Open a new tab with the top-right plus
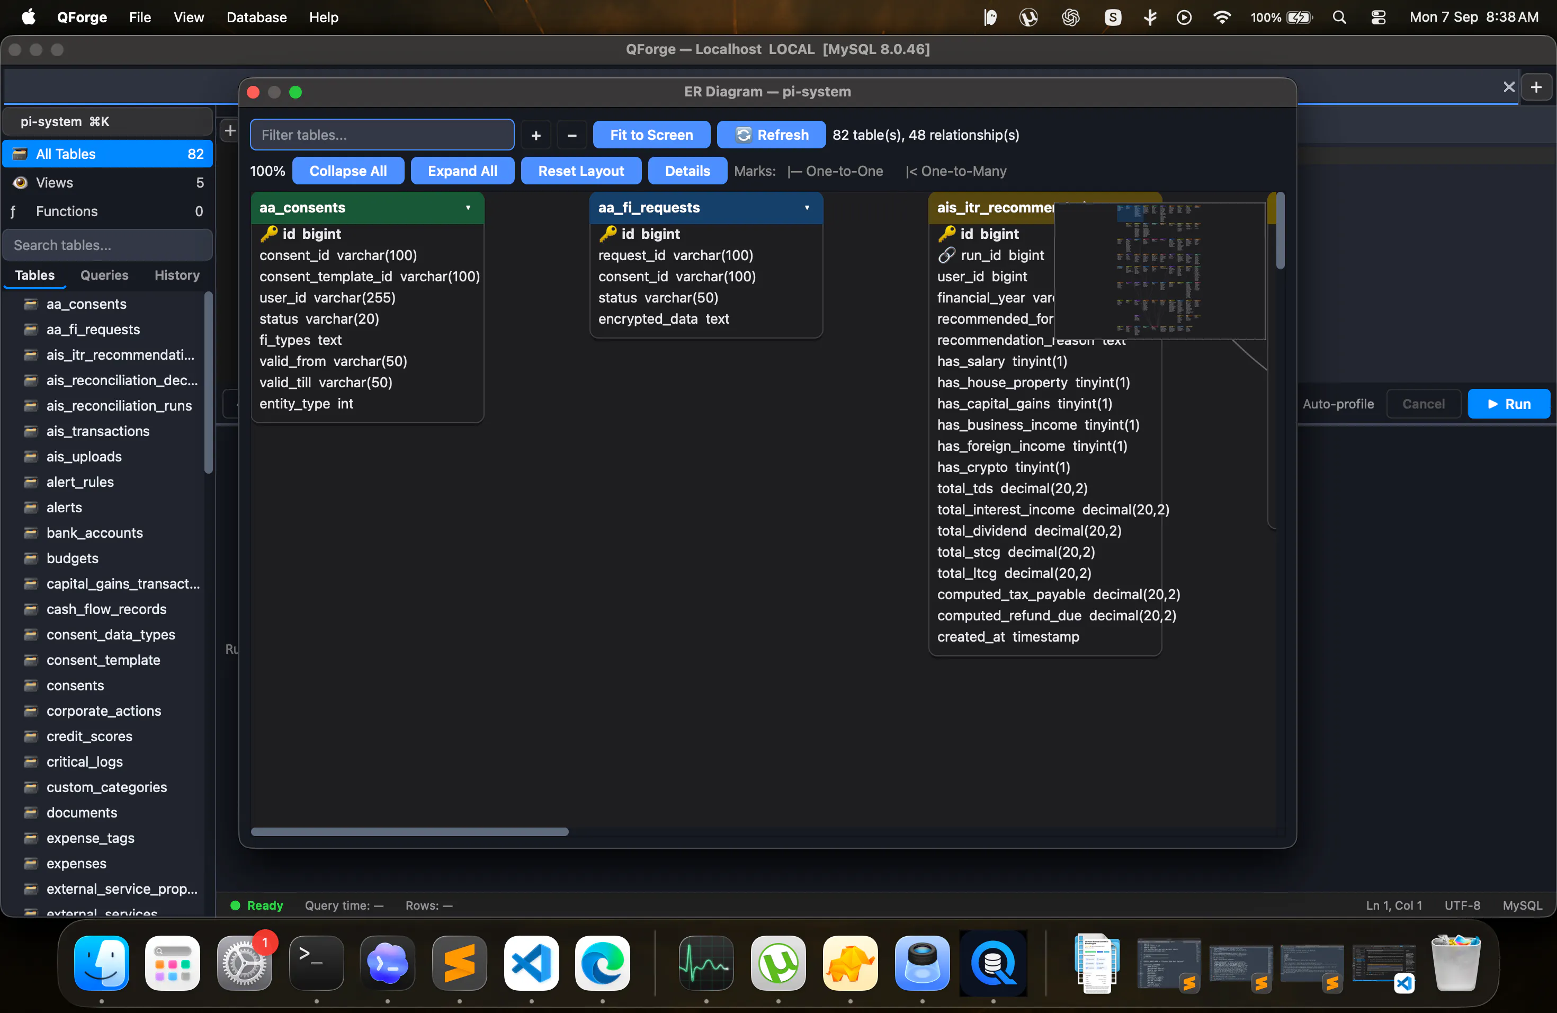Image resolution: width=1557 pixels, height=1013 pixels. point(1536,87)
